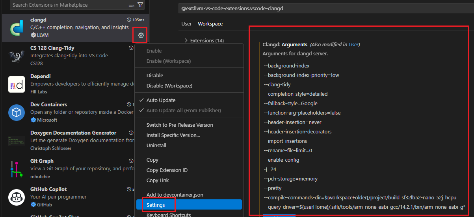Click Microsoft verified publisher badge
This screenshot has width=474, height=217.
click(33, 120)
